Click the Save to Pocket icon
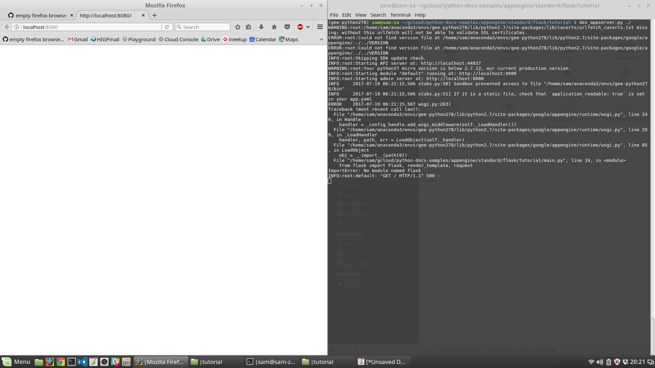 (x=287, y=27)
